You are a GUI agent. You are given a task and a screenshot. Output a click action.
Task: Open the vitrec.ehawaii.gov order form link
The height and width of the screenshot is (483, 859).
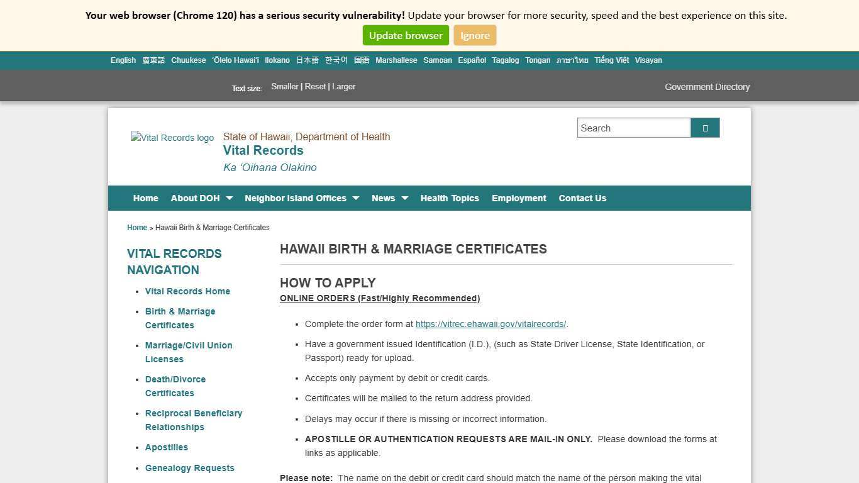point(490,324)
